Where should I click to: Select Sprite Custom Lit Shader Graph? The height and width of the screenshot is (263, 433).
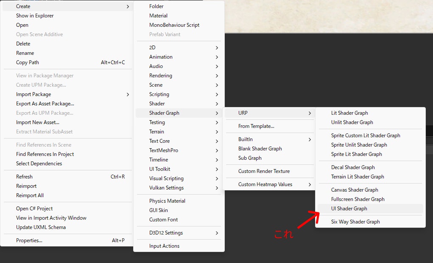click(370, 136)
